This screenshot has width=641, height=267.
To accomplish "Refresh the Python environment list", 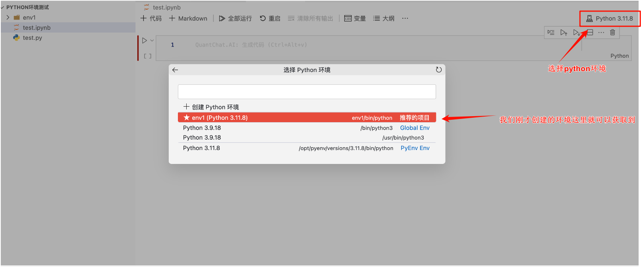I will point(438,70).
